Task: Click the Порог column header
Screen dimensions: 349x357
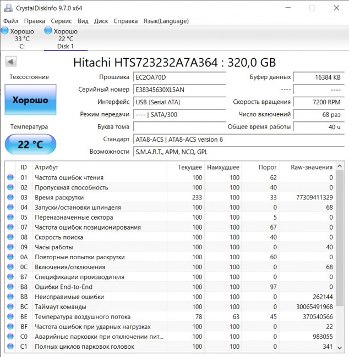Action: tap(260, 167)
